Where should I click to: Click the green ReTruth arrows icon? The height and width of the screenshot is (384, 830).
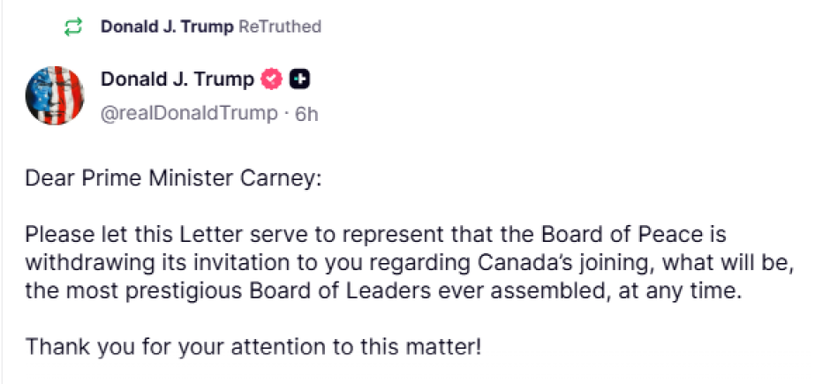[x=73, y=27]
